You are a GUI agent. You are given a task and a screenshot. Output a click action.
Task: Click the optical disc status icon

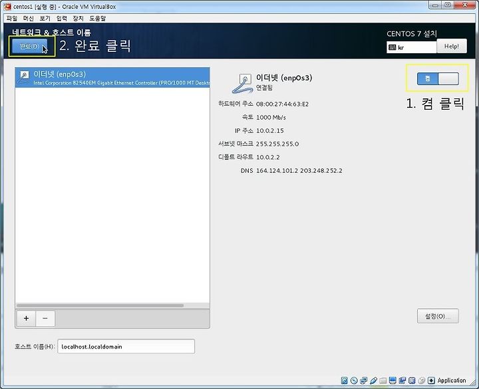click(354, 380)
